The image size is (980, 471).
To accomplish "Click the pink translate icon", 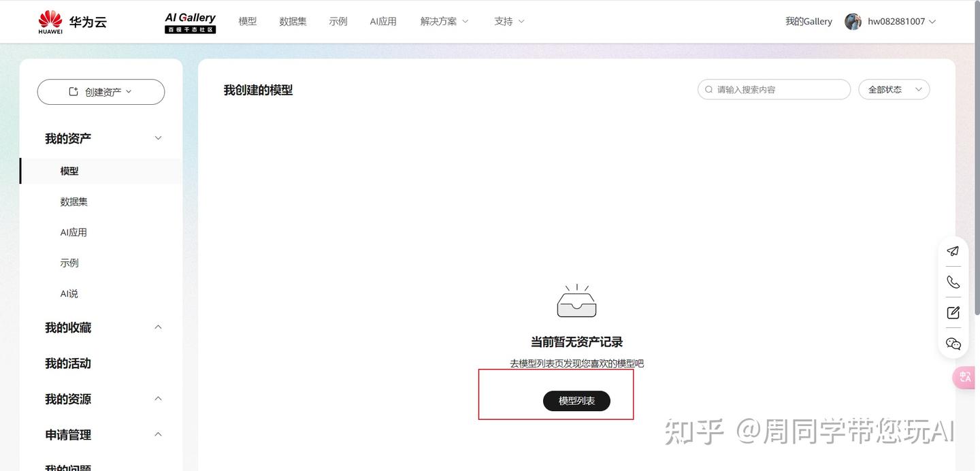I will 965,377.
